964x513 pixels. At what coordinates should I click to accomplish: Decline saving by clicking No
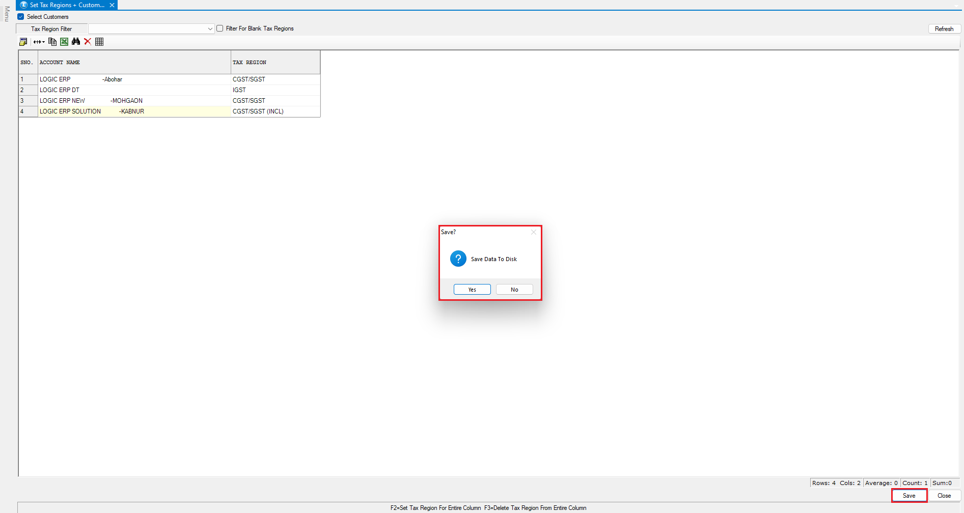pyautogui.click(x=514, y=290)
